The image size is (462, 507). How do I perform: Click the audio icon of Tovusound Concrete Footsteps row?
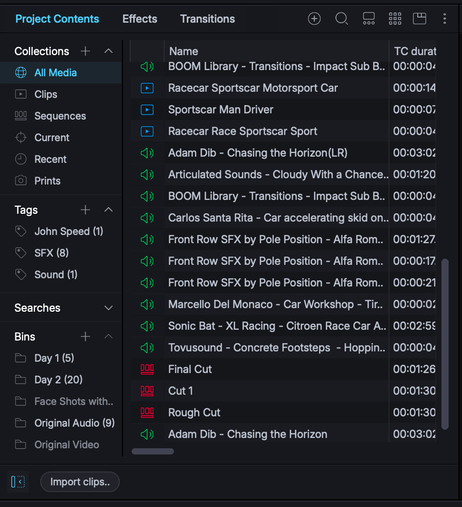147,348
